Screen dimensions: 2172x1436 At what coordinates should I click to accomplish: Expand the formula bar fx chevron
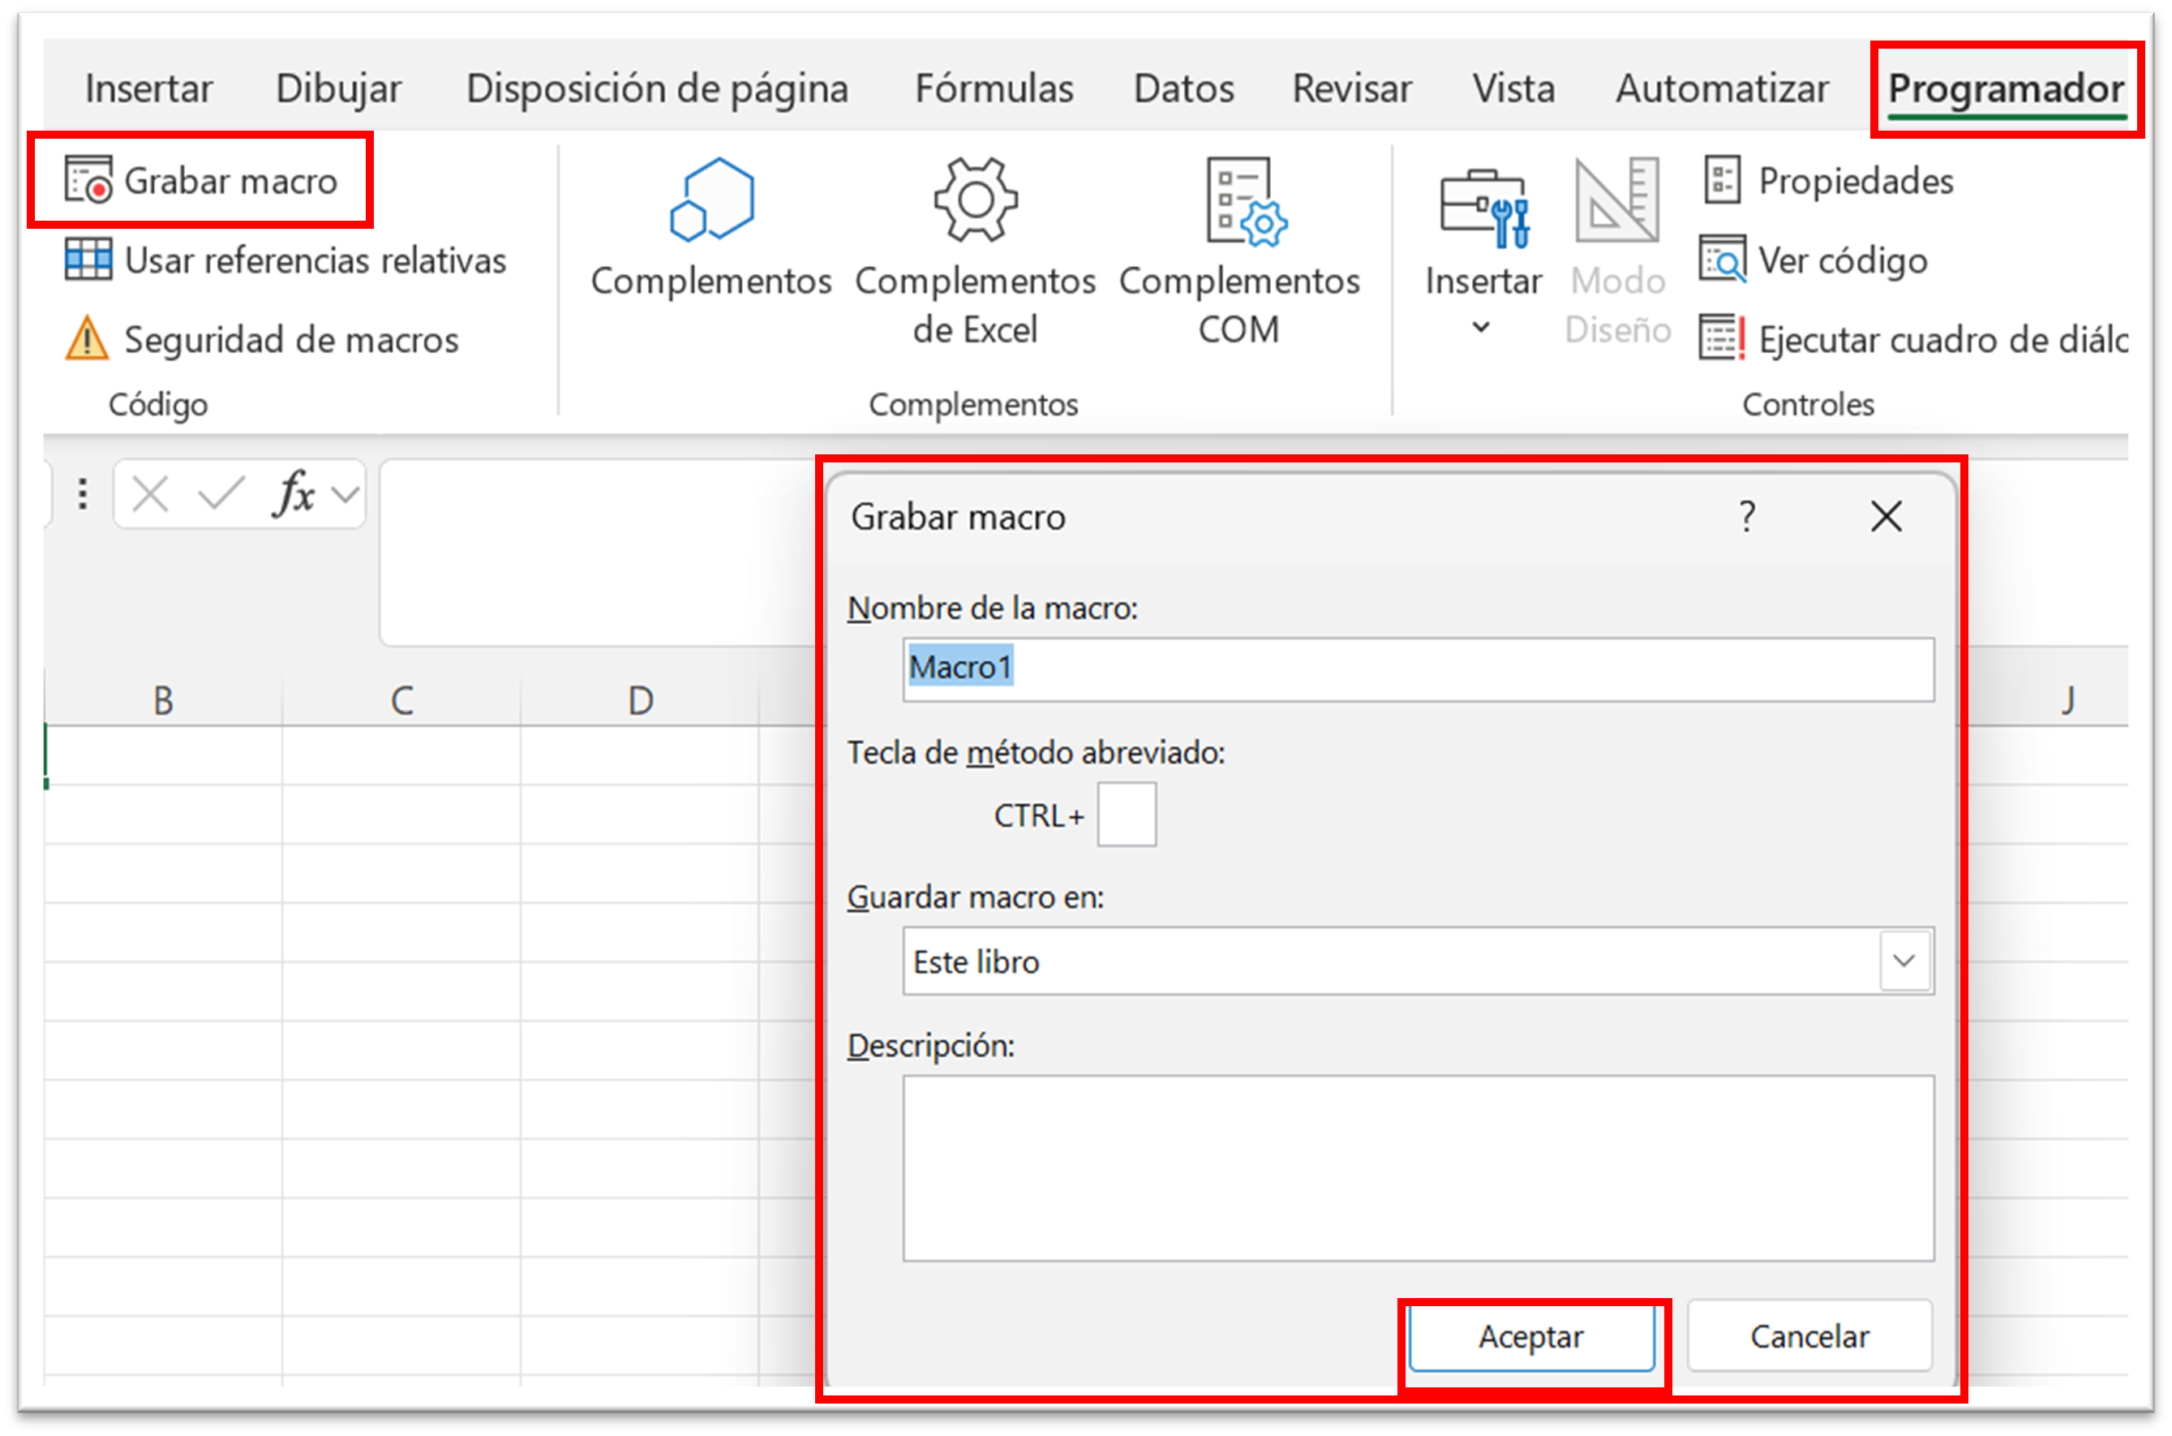pos(345,496)
